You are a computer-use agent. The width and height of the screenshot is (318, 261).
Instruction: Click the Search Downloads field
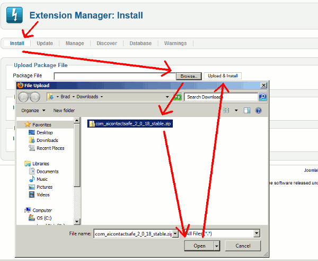click(221, 97)
